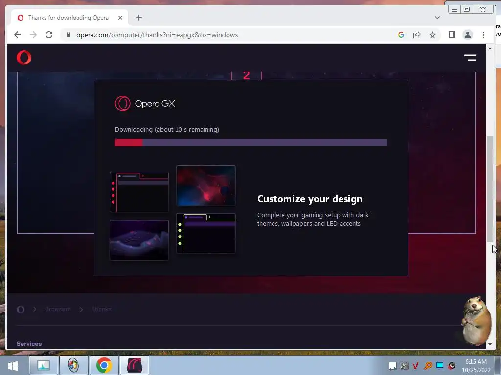Select the yellow-accent theme thumbnail
The image size is (501, 375).
pyautogui.click(x=206, y=233)
